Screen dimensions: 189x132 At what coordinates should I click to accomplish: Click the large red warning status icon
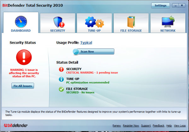pos(24,57)
